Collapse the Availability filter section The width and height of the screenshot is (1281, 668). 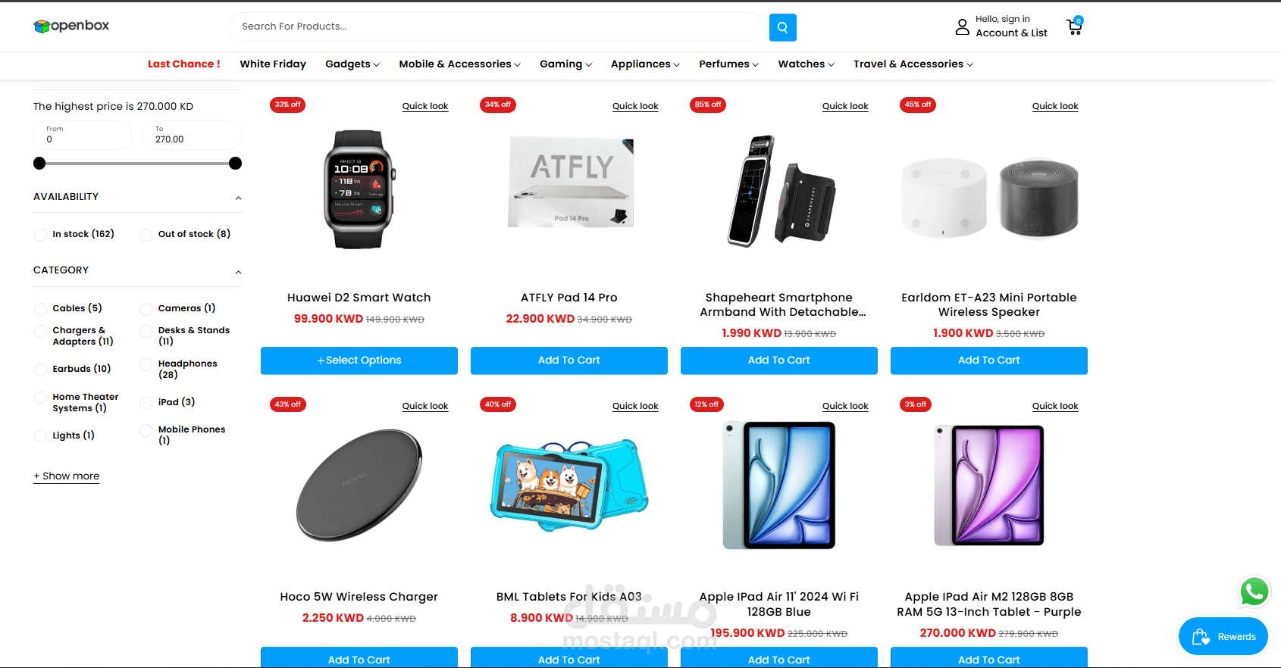[x=238, y=198]
